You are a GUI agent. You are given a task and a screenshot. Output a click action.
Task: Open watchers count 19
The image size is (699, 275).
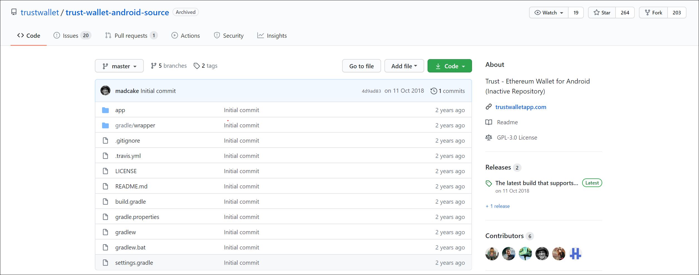pos(576,13)
